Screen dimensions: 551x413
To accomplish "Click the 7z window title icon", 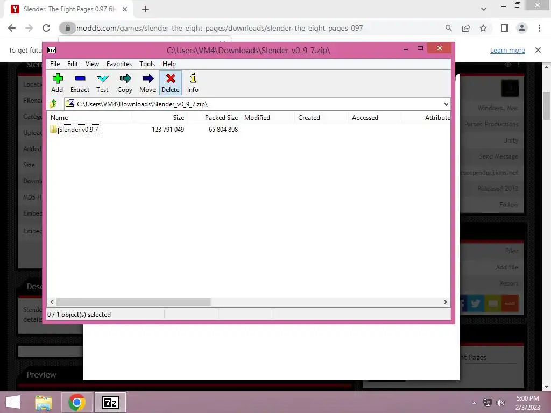I will tap(52, 50).
